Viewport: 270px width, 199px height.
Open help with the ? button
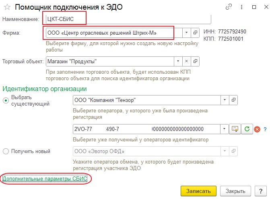pos(261,191)
